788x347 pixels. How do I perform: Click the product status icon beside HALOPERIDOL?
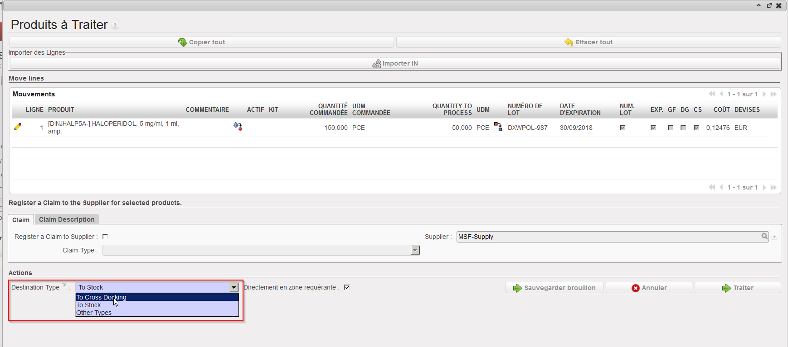pos(238,126)
